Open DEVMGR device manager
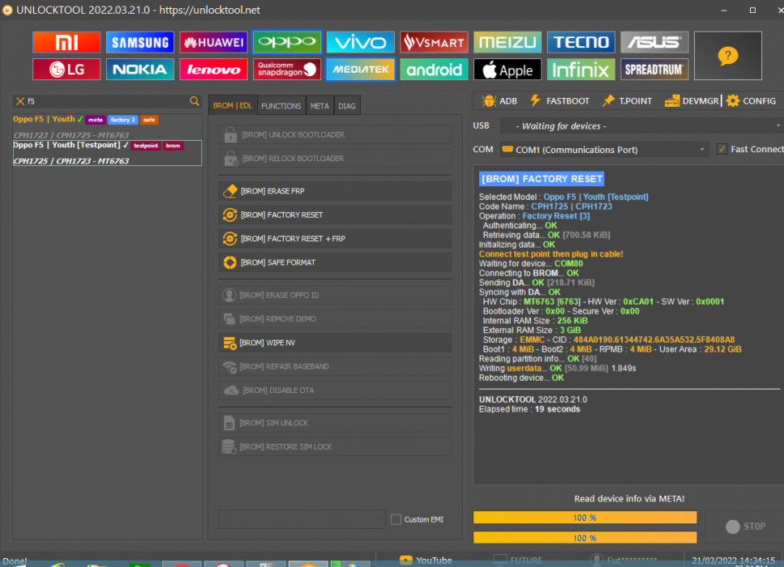This screenshot has height=567, width=784. point(692,101)
